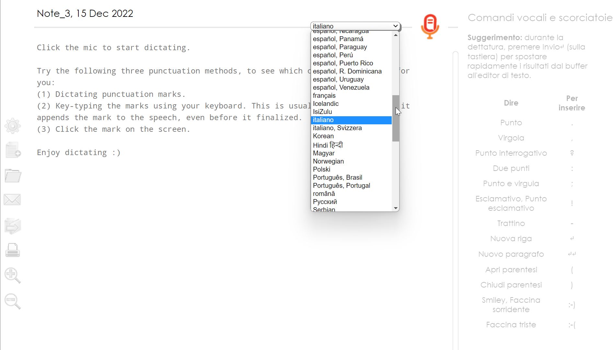Create a new note with plus icon

point(13,150)
